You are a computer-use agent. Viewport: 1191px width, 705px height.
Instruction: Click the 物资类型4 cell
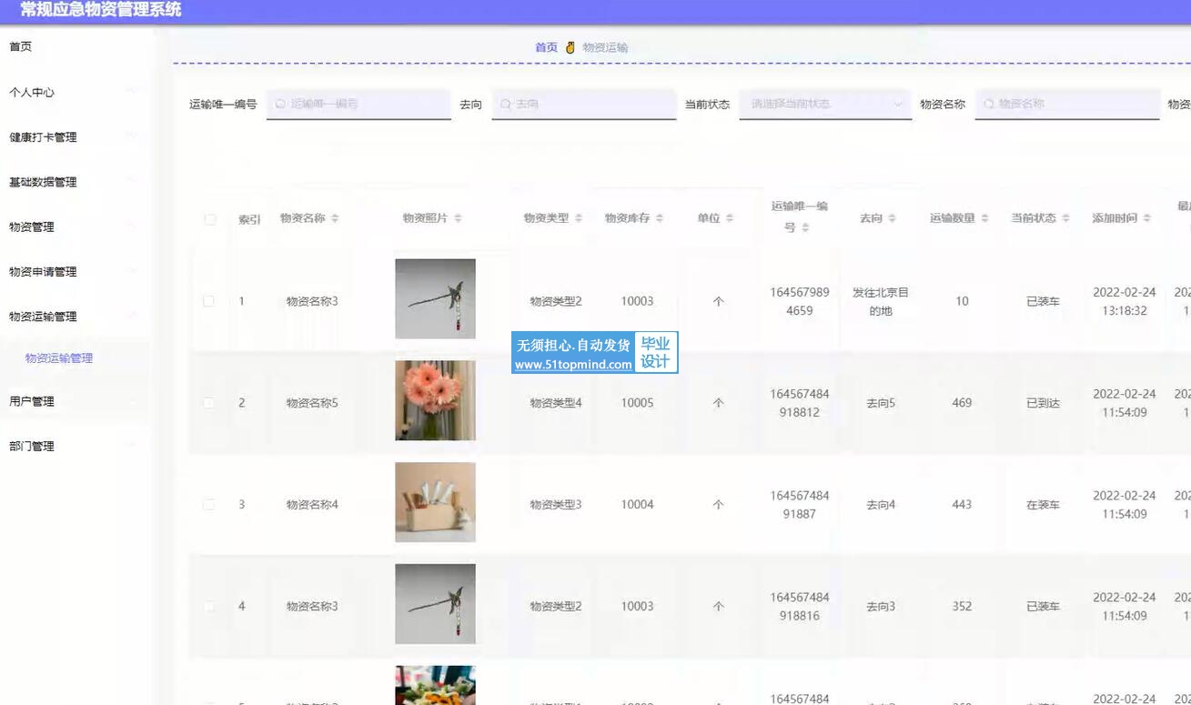click(x=556, y=403)
